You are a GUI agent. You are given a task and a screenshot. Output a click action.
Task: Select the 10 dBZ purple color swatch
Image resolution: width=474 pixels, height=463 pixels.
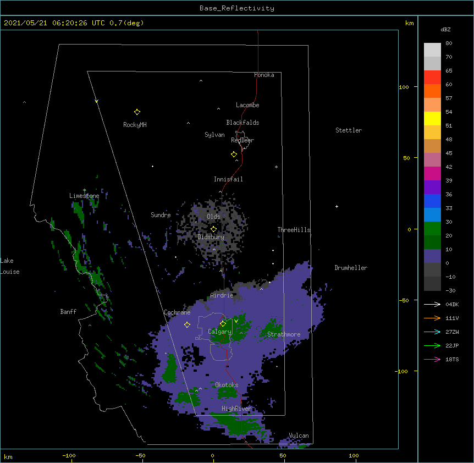coord(432,256)
